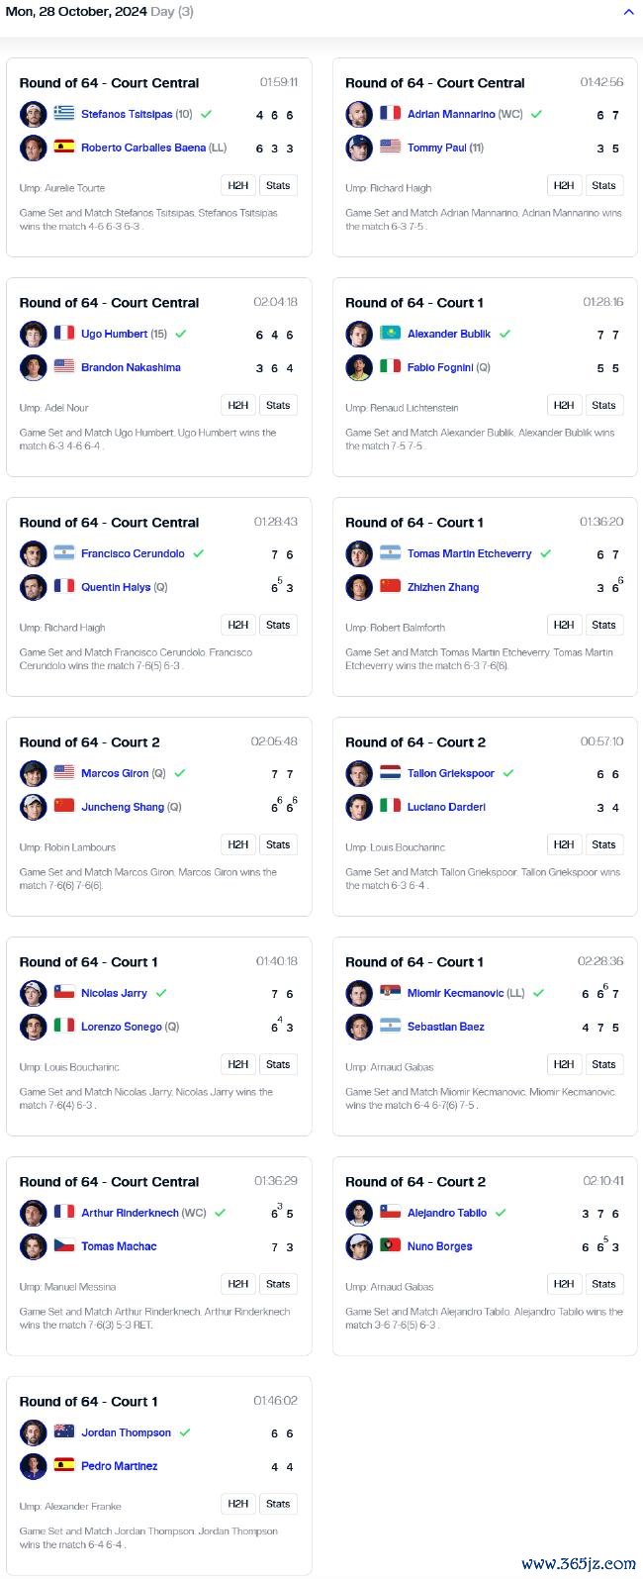
Task: Open H2H for Tsitsipas vs Carballes Baena
Action: (238, 185)
